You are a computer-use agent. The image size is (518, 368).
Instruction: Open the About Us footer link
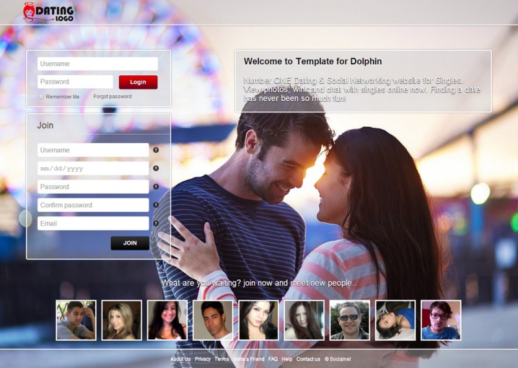[181, 359]
